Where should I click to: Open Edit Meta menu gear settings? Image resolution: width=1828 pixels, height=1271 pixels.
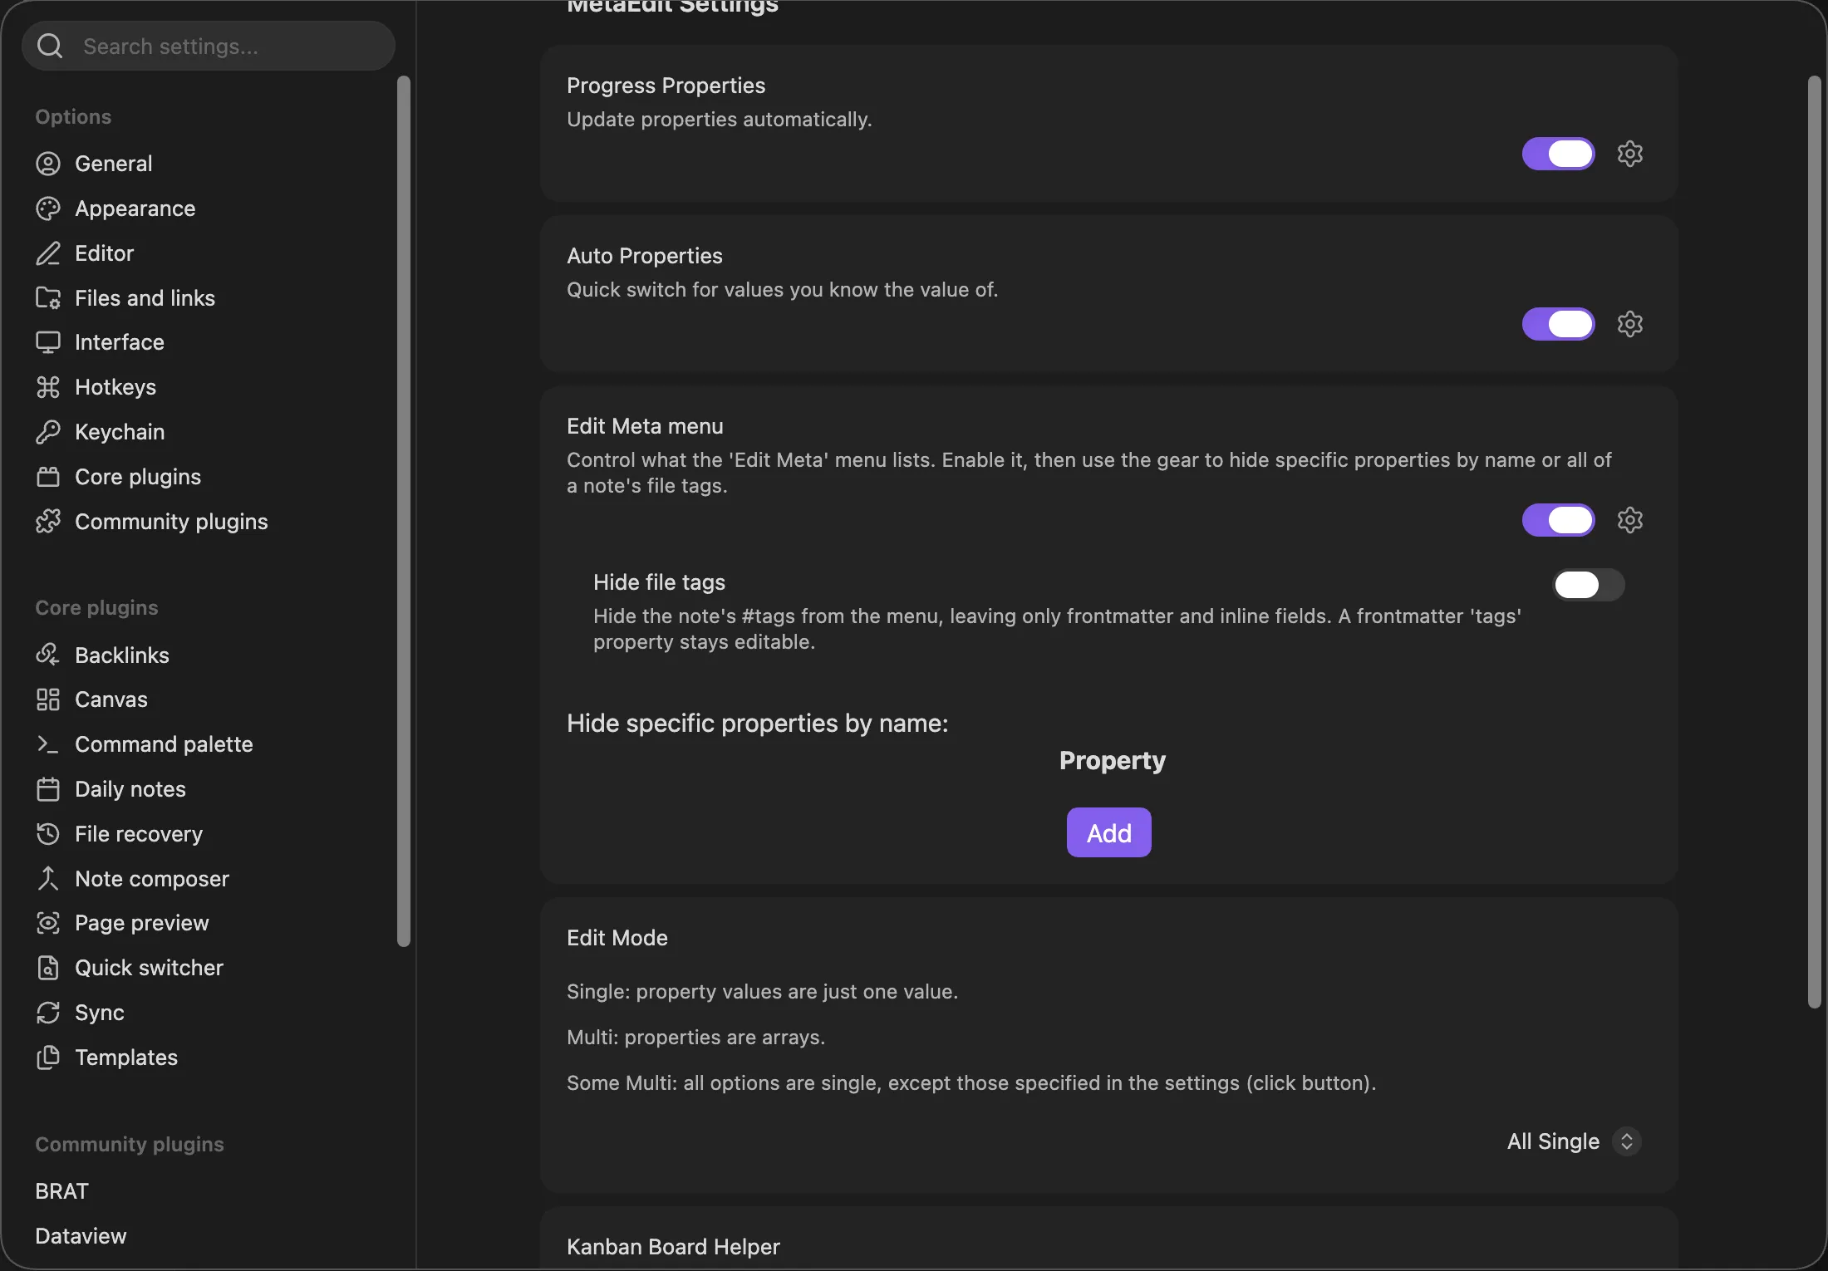coord(1630,520)
